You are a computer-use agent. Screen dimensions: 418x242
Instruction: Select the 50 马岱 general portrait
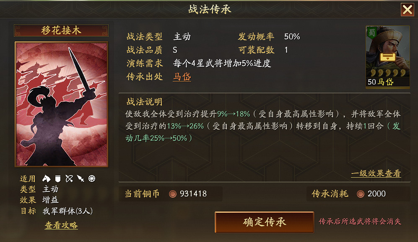point(388,56)
